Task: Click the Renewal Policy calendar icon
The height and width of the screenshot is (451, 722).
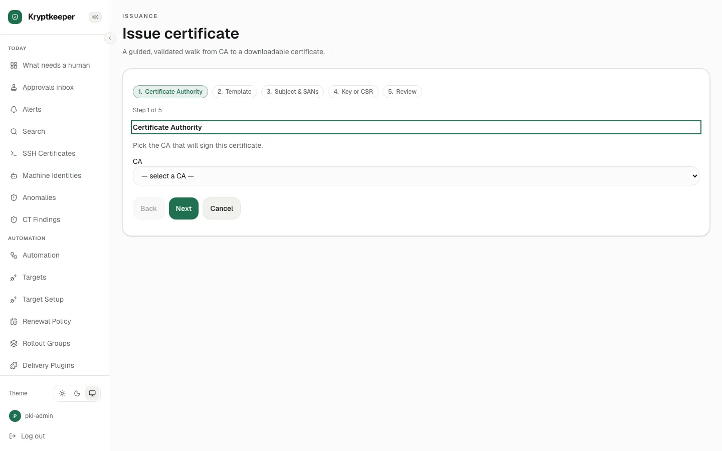Action: (x=14, y=322)
